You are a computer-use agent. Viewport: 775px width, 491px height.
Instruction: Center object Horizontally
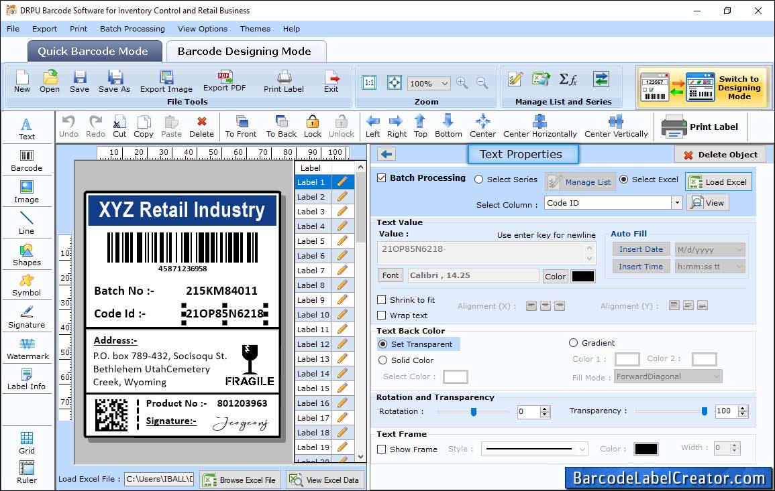pos(539,127)
